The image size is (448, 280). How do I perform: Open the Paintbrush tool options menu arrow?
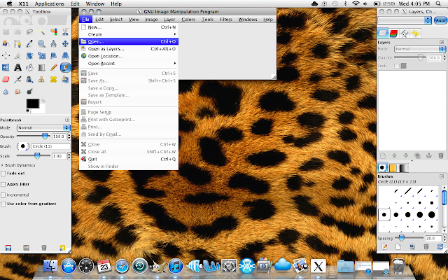(67, 120)
